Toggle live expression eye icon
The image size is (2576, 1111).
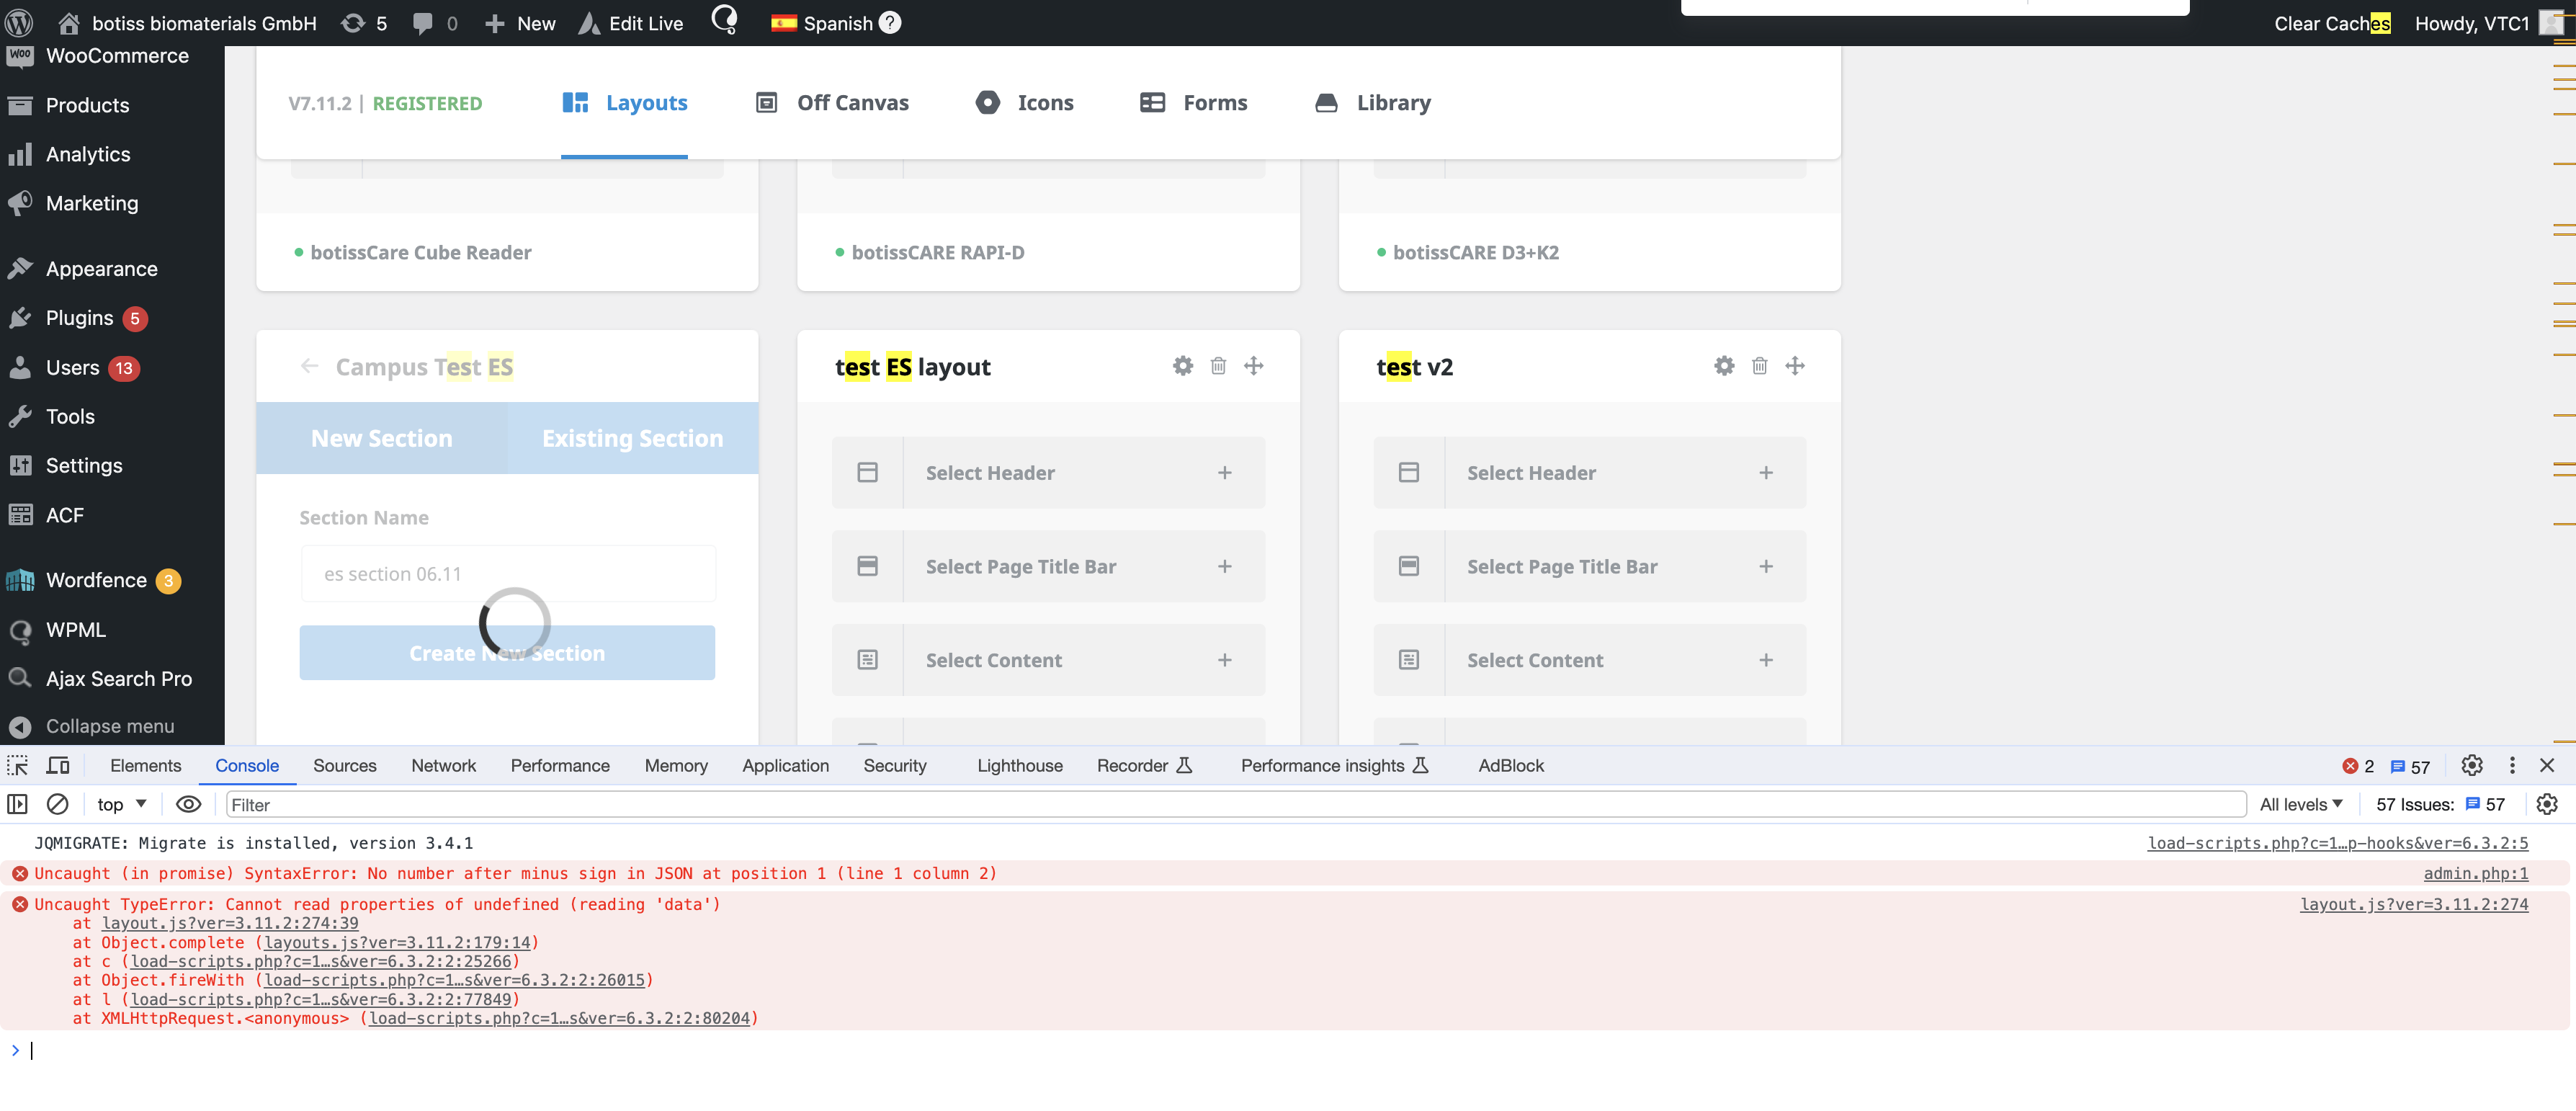click(188, 804)
